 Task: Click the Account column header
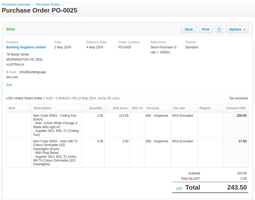click(x=152, y=108)
